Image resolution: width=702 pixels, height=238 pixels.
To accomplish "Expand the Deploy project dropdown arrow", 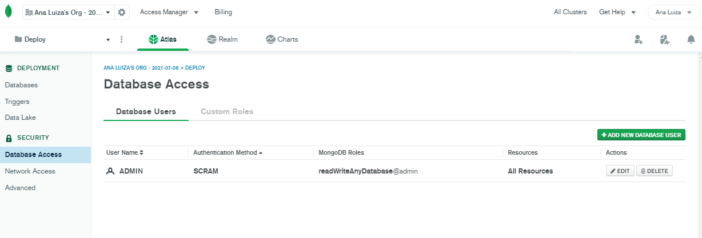I will tap(108, 40).
